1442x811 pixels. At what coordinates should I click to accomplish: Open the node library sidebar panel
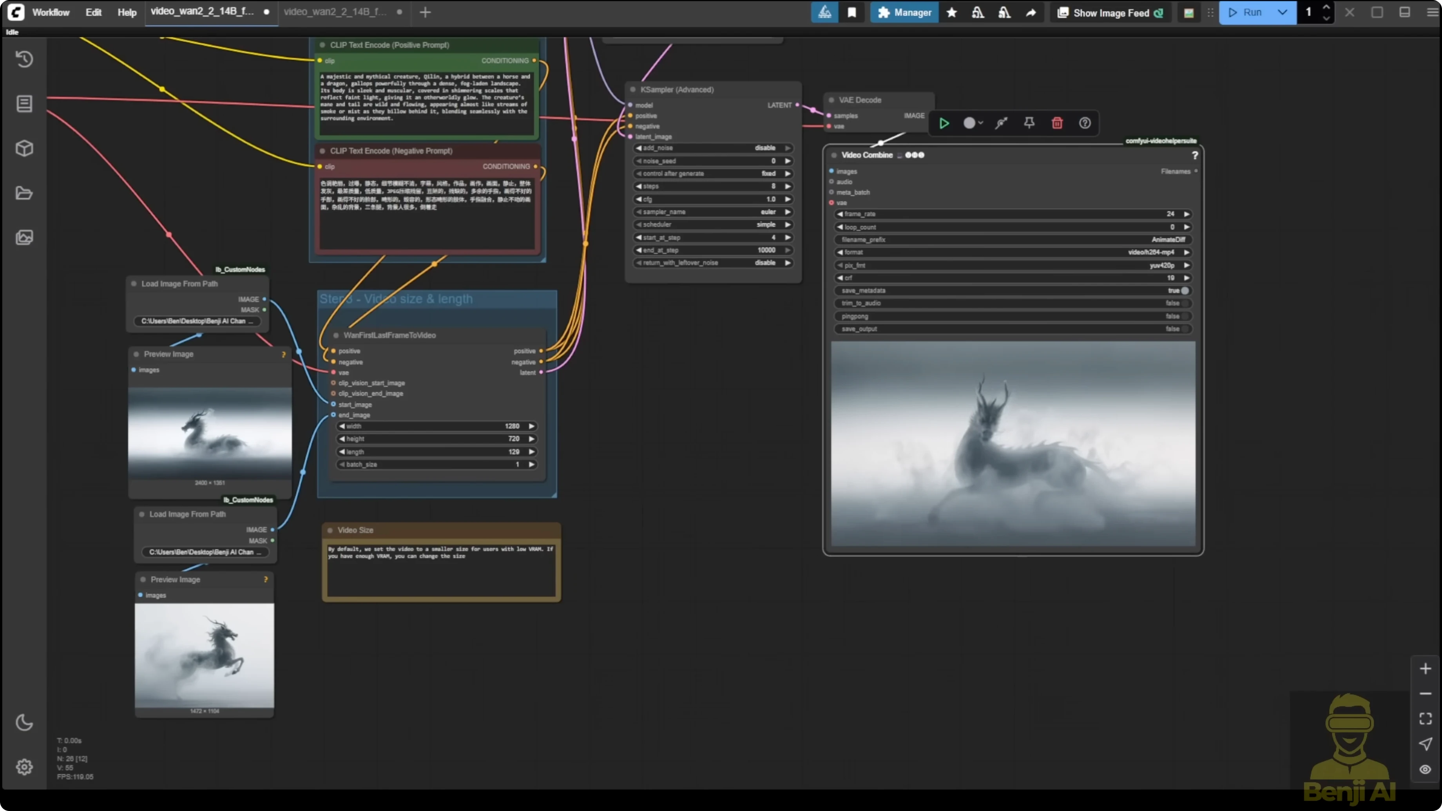24,103
